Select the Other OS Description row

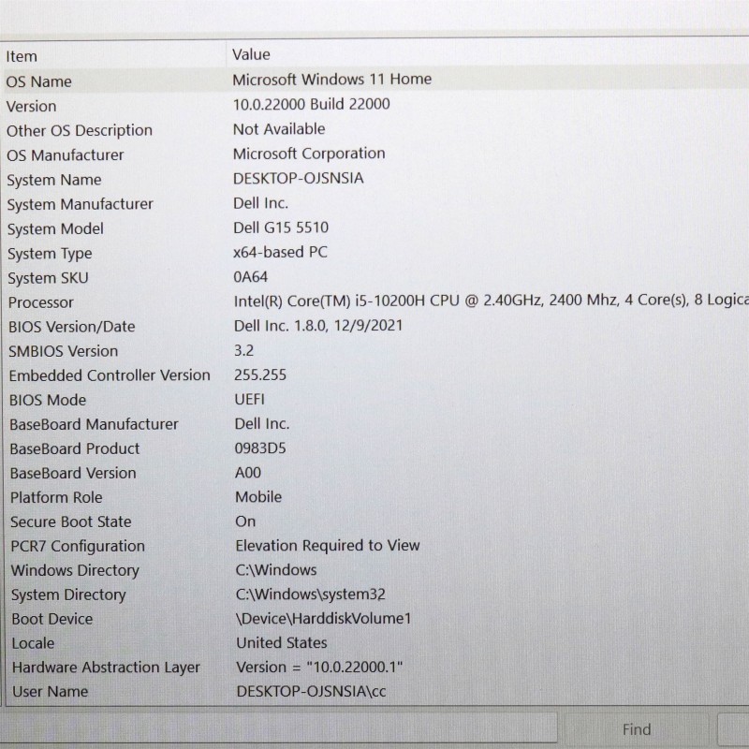pyautogui.click(x=79, y=130)
